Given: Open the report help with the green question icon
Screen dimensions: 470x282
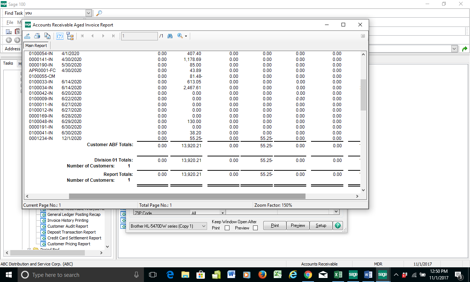Looking at the screenshot, I should [337, 225].
